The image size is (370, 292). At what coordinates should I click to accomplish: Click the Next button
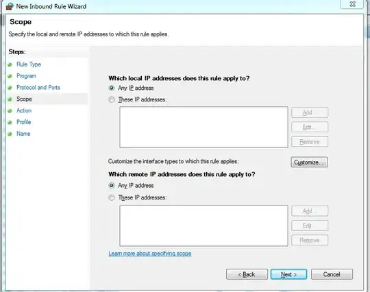[288, 274]
